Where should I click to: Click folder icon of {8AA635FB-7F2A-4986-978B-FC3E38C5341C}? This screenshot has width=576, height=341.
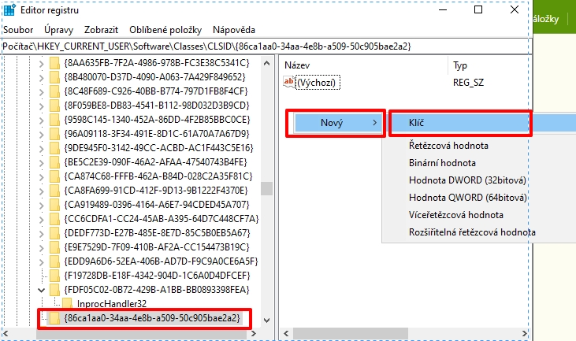tap(54, 63)
